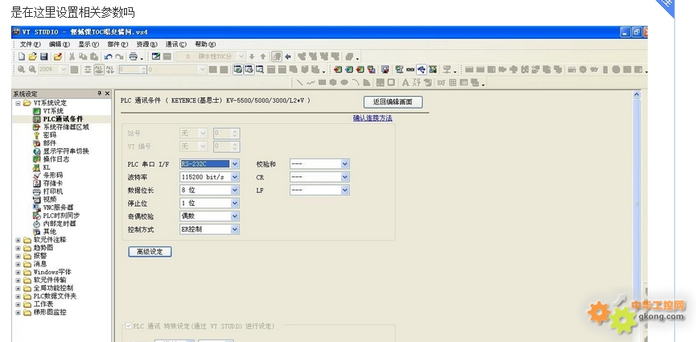This screenshot has height=342, width=696.
Task: Click the Polyline drawing tool
Action: click(311, 83)
